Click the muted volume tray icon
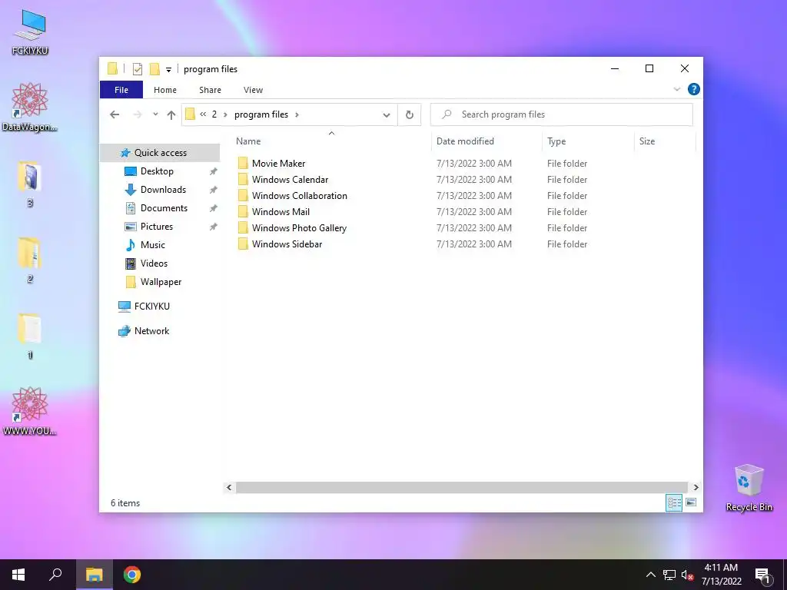This screenshot has width=787, height=590. coord(687,575)
